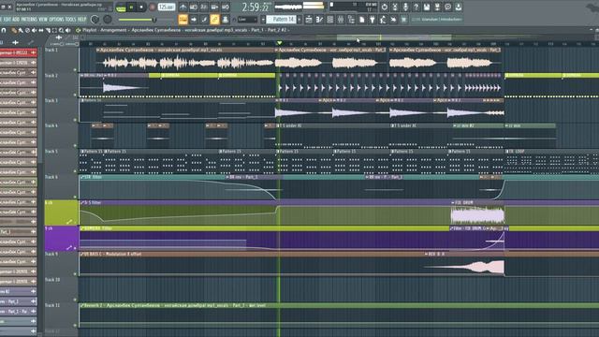Click the master volume knob
The width and height of the screenshot is (599, 337).
click(x=95, y=19)
